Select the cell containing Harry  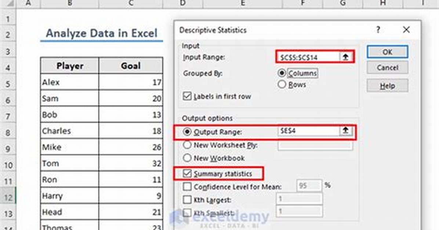pyautogui.click(x=70, y=195)
